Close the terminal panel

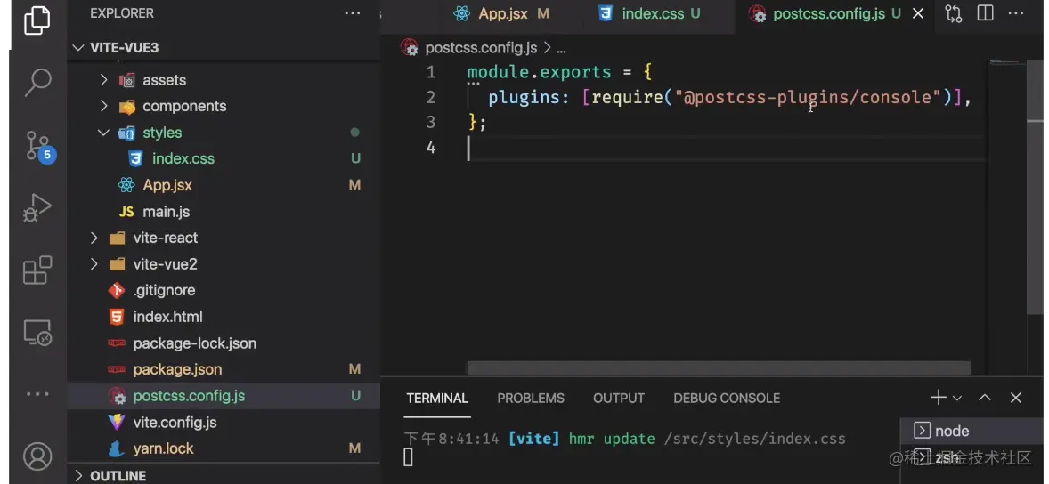(x=1015, y=398)
